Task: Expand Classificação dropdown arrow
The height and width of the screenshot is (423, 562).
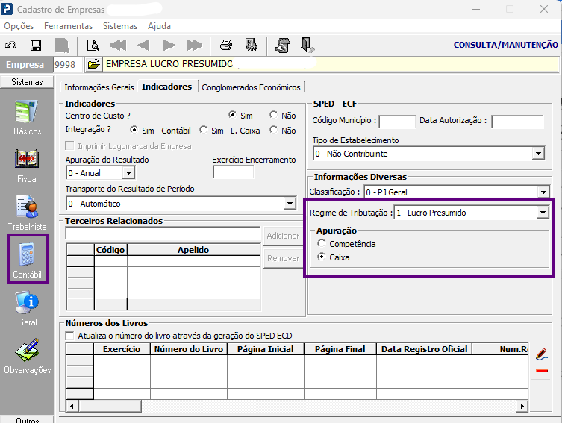Action: (x=544, y=192)
